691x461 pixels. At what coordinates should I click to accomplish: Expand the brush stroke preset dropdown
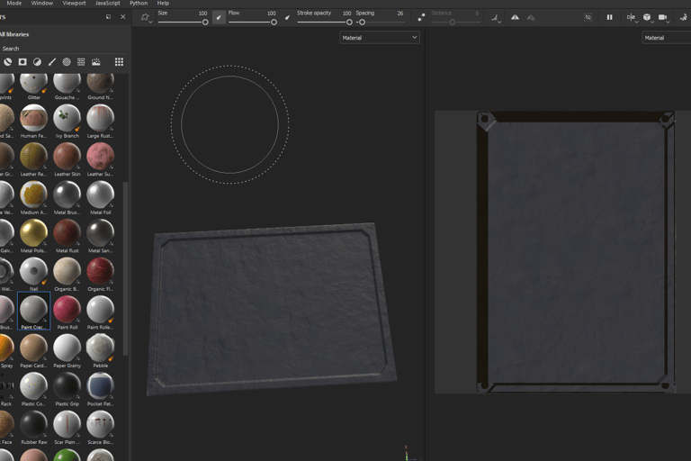pos(146,17)
